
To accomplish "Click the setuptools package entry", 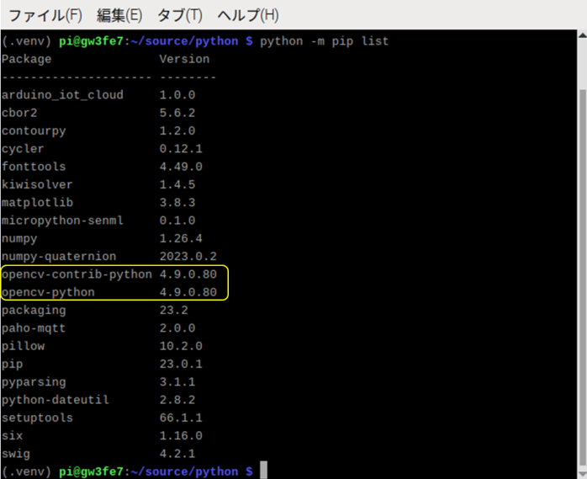I will (37, 418).
